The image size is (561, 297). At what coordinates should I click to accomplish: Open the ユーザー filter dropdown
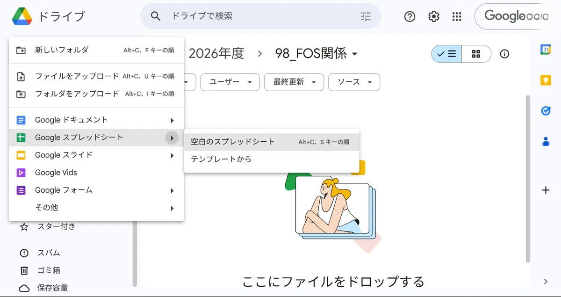click(x=230, y=82)
